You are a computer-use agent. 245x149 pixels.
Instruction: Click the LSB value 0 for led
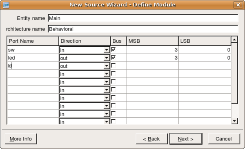point(205,58)
